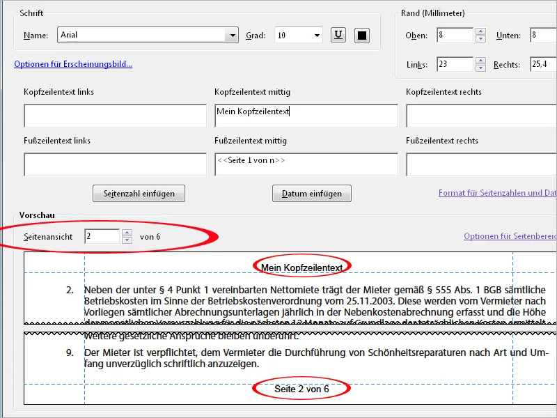
Task: Click the Unten margin input field
Action: pos(543,36)
